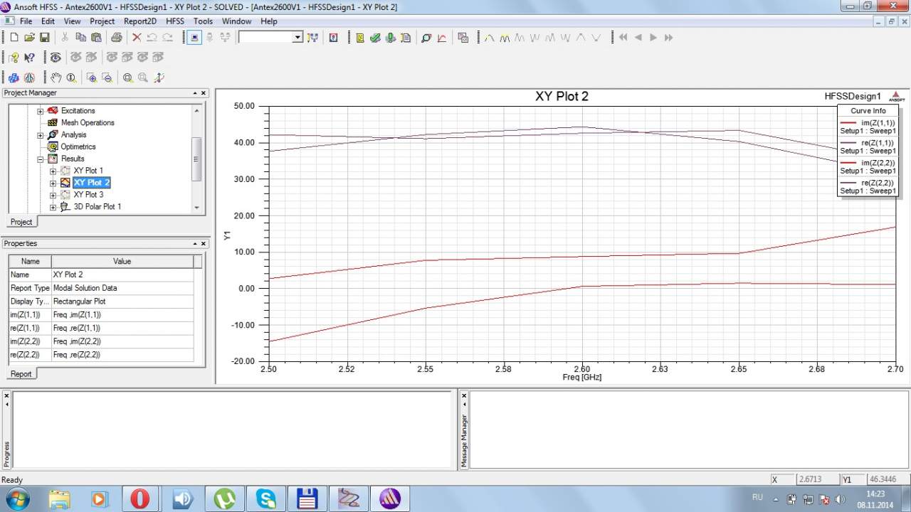Image resolution: width=911 pixels, height=512 pixels.
Task: Click the Project Manager vertical scrollbar thumb
Action: [196, 159]
